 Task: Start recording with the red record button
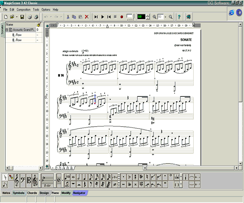[122, 17]
